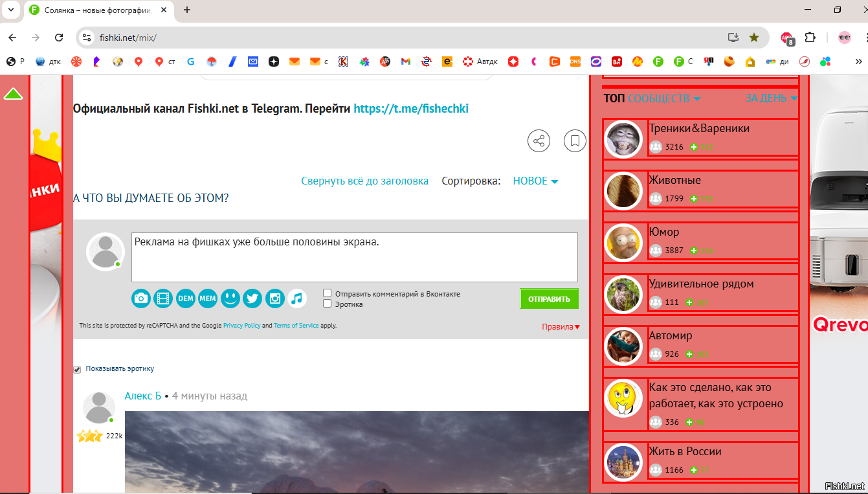
Task: Enable 'Отправить комментарий в Вконтакте' checkbox
Action: [328, 293]
